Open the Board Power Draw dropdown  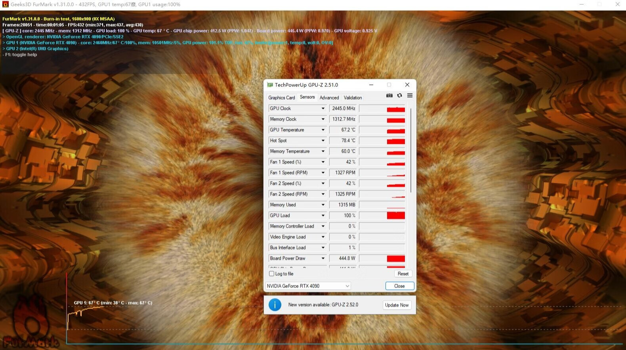pos(323,258)
